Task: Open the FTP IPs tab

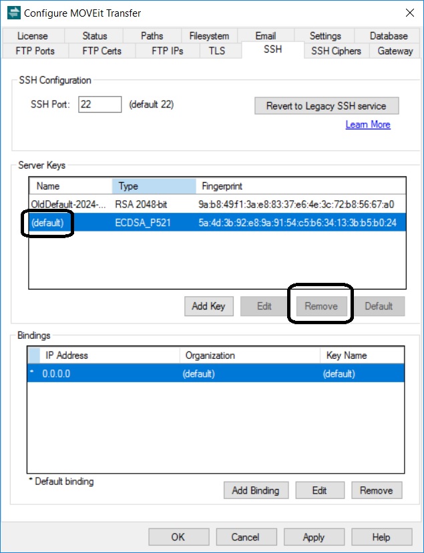Action: 168,51
